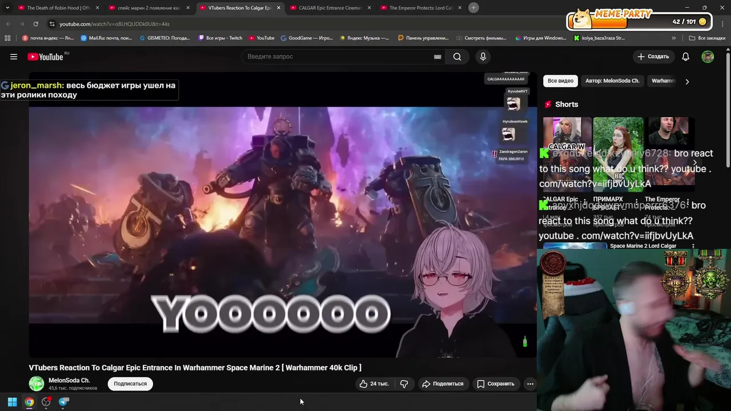
Task: Dislike the video
Action: click(x=404, y=384)
